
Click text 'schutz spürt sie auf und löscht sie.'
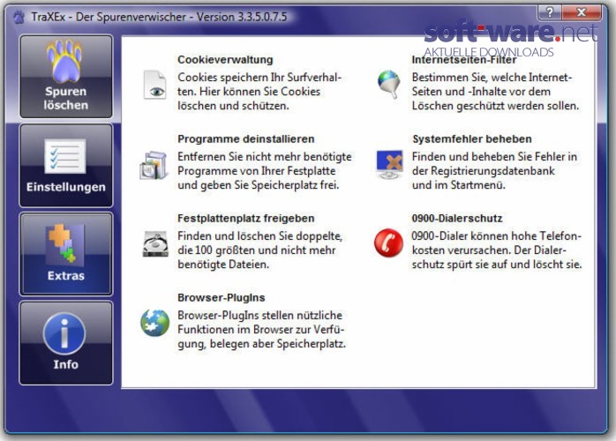497,265
